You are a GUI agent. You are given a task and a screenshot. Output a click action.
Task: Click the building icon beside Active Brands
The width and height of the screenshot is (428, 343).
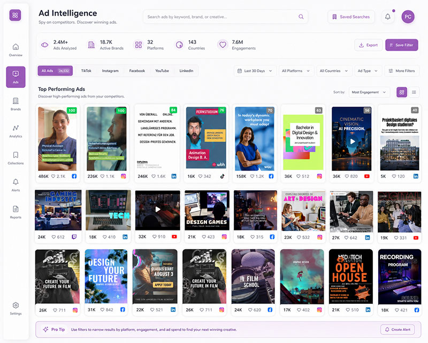pos(91,45)
